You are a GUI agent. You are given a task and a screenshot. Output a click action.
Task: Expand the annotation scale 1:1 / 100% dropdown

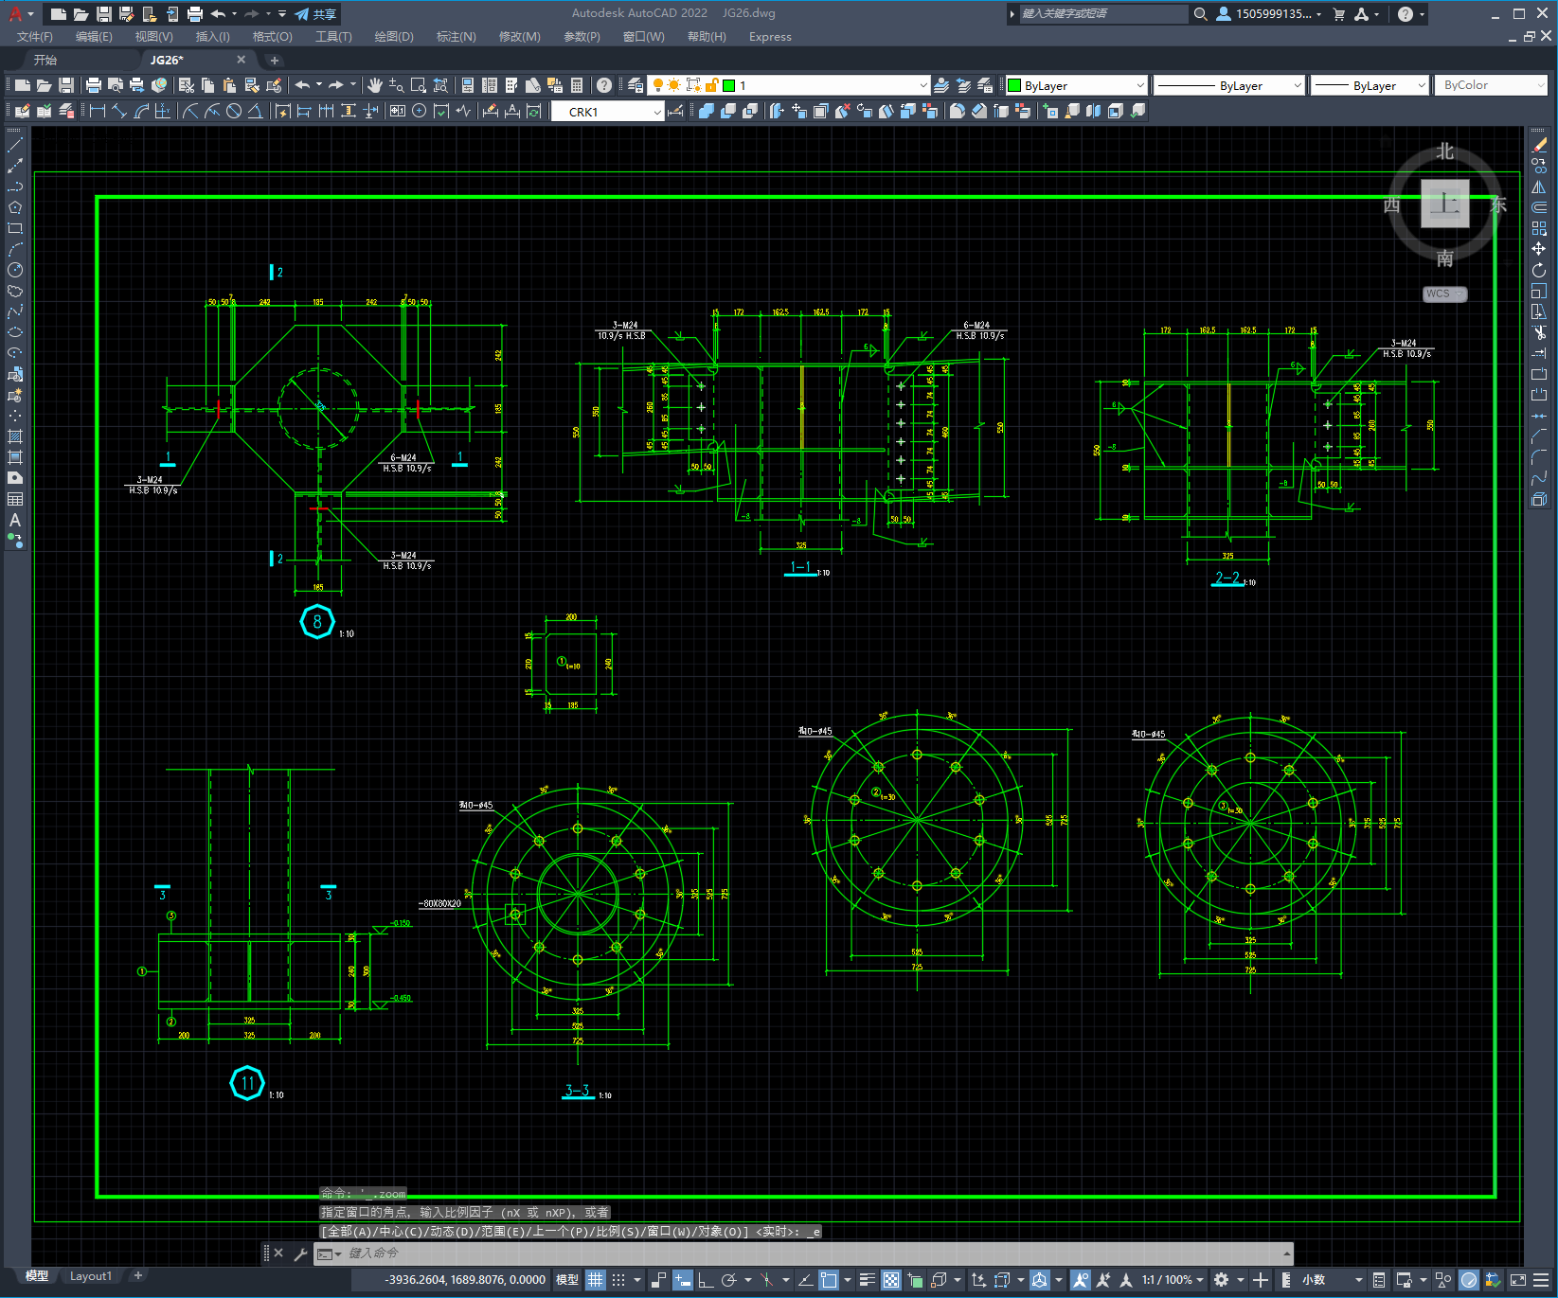pos(1173,1280)
